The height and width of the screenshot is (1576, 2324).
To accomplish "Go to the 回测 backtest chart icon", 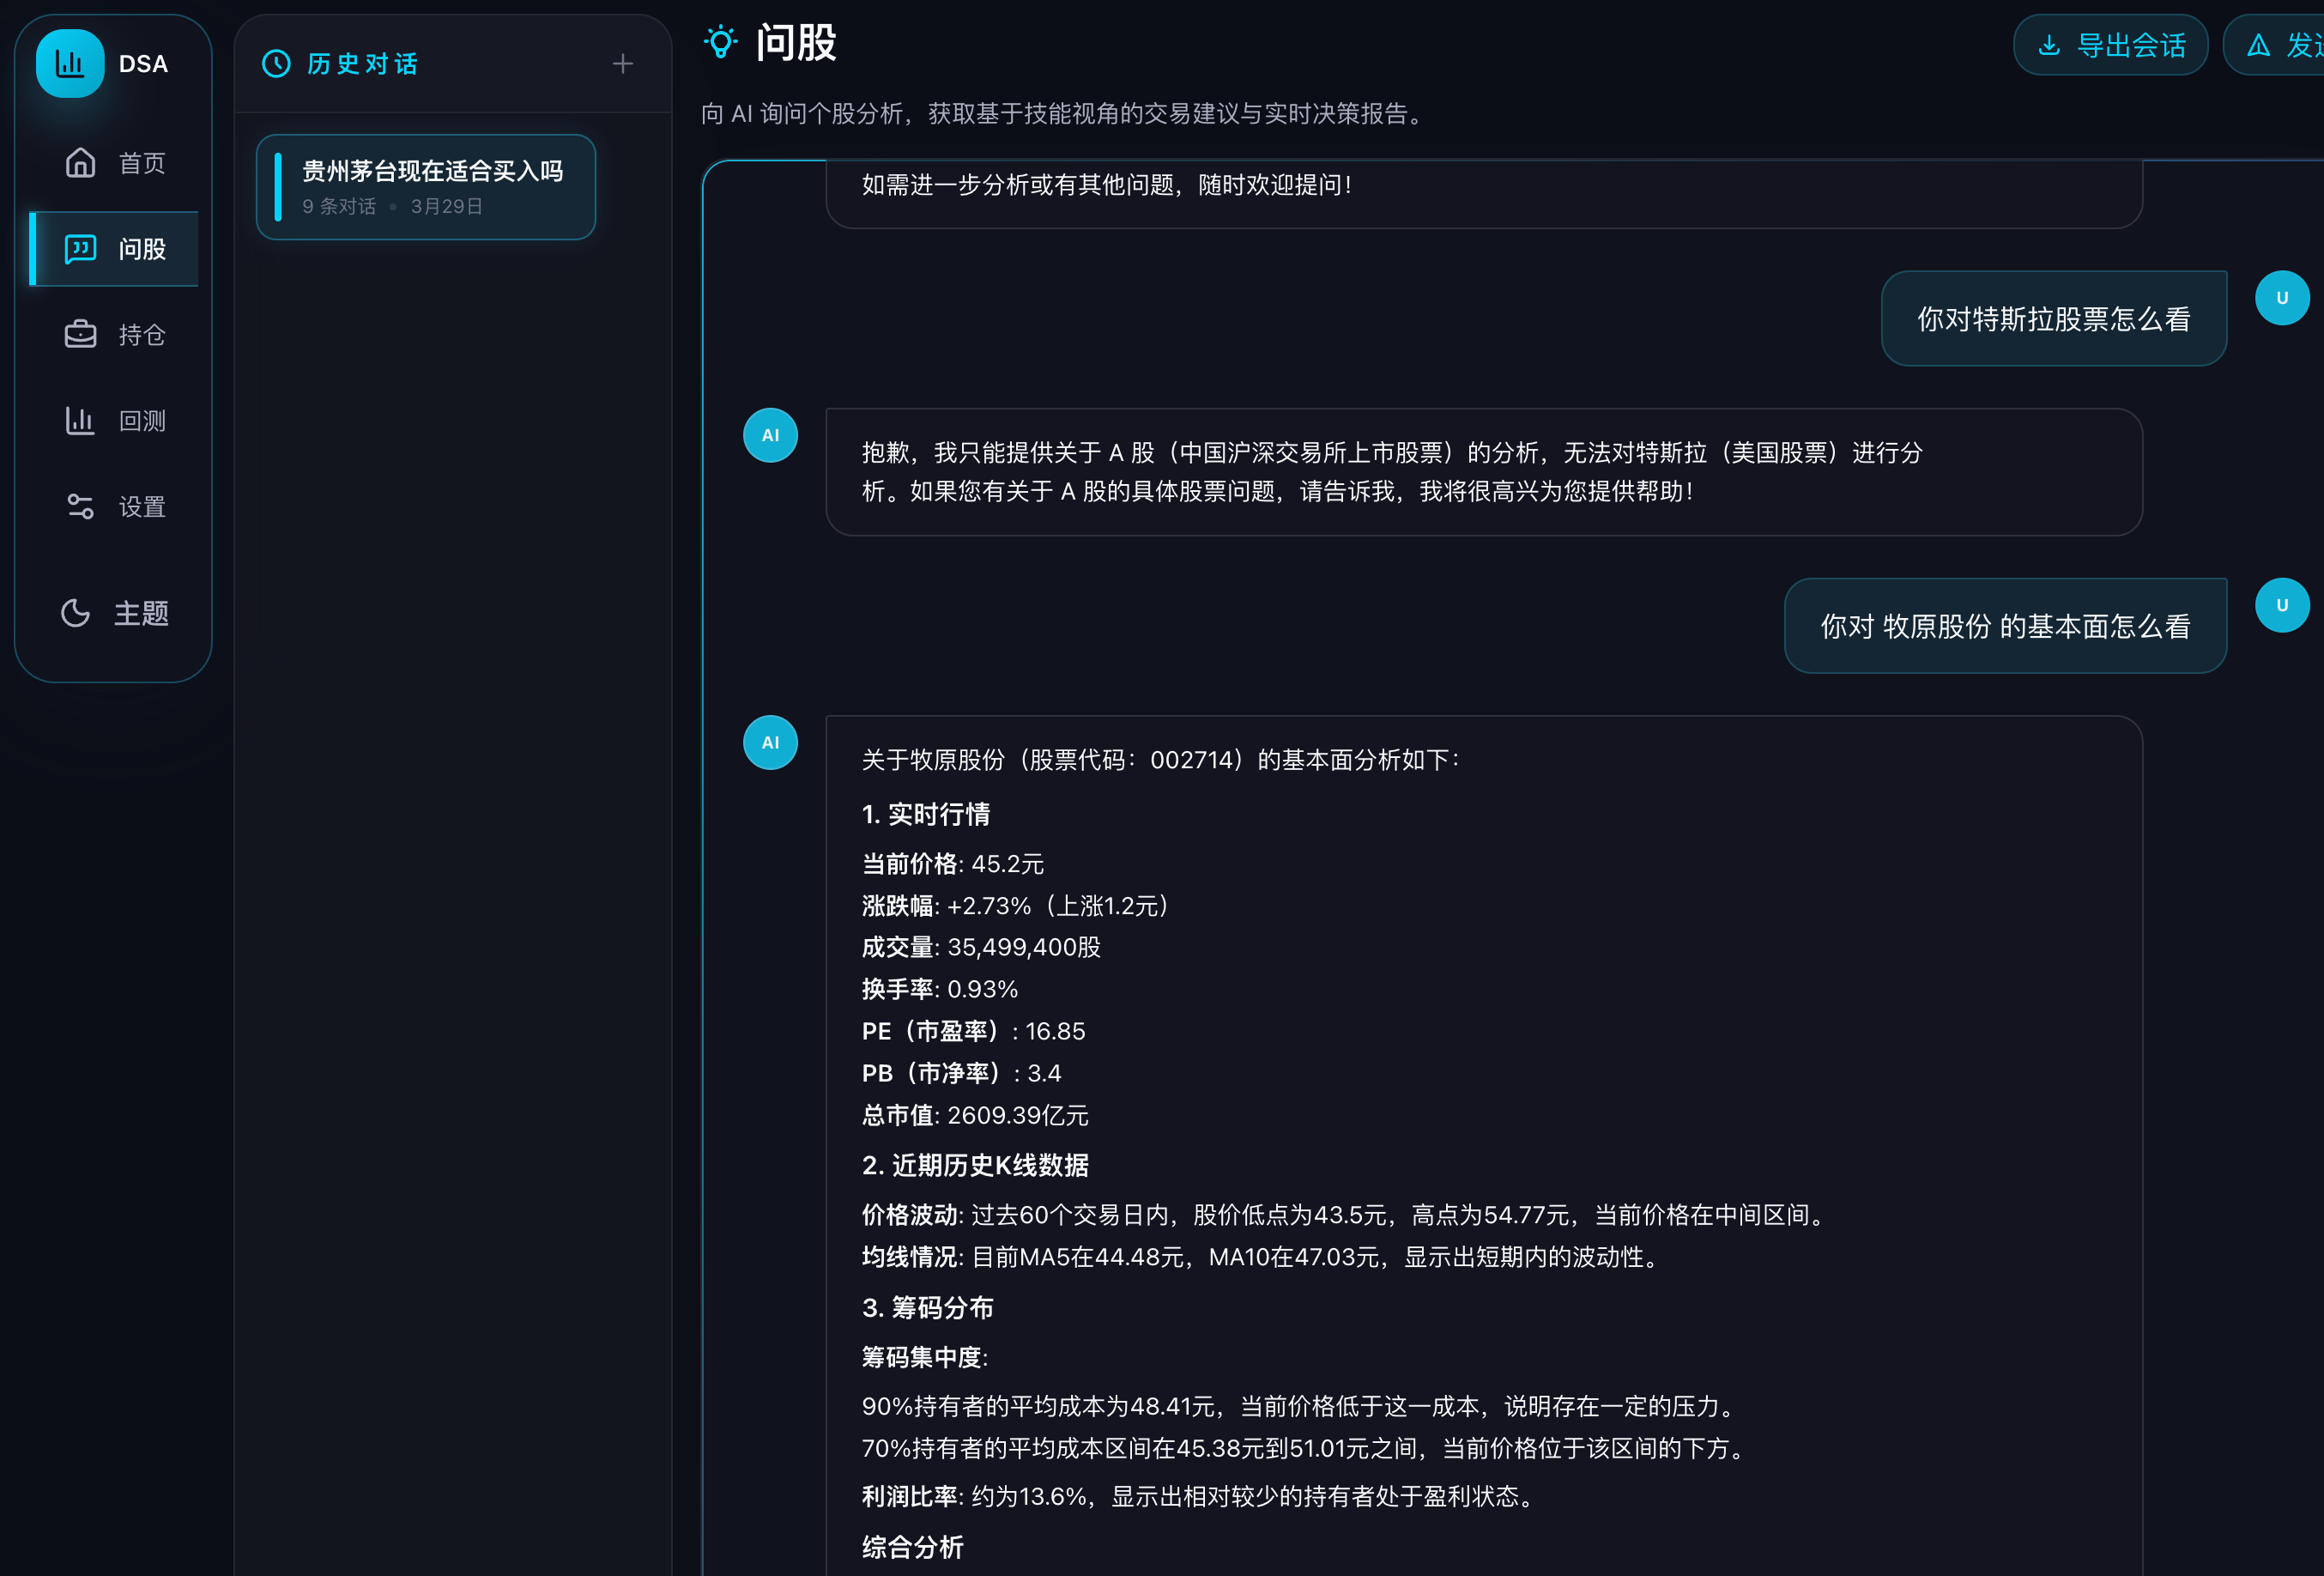I will pyautogui.click(x=80, y=421).
